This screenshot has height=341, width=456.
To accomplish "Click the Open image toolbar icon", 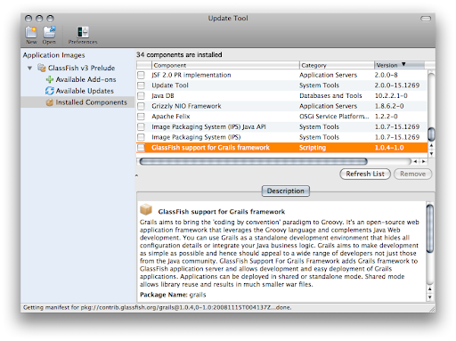I will click(x=49, y=32).
